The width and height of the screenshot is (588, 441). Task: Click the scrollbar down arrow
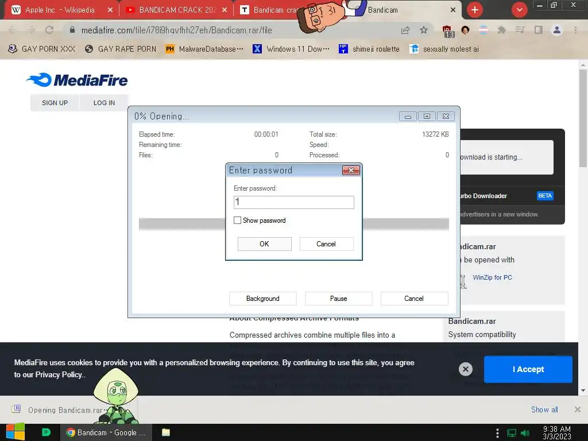click(583, 390)
